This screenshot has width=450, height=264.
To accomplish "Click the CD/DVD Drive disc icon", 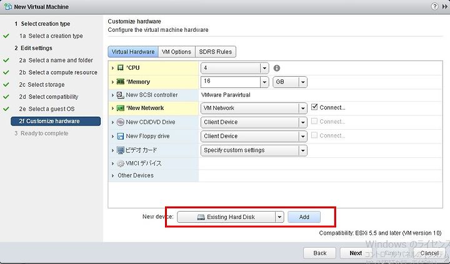I will [x=120, y=122].
